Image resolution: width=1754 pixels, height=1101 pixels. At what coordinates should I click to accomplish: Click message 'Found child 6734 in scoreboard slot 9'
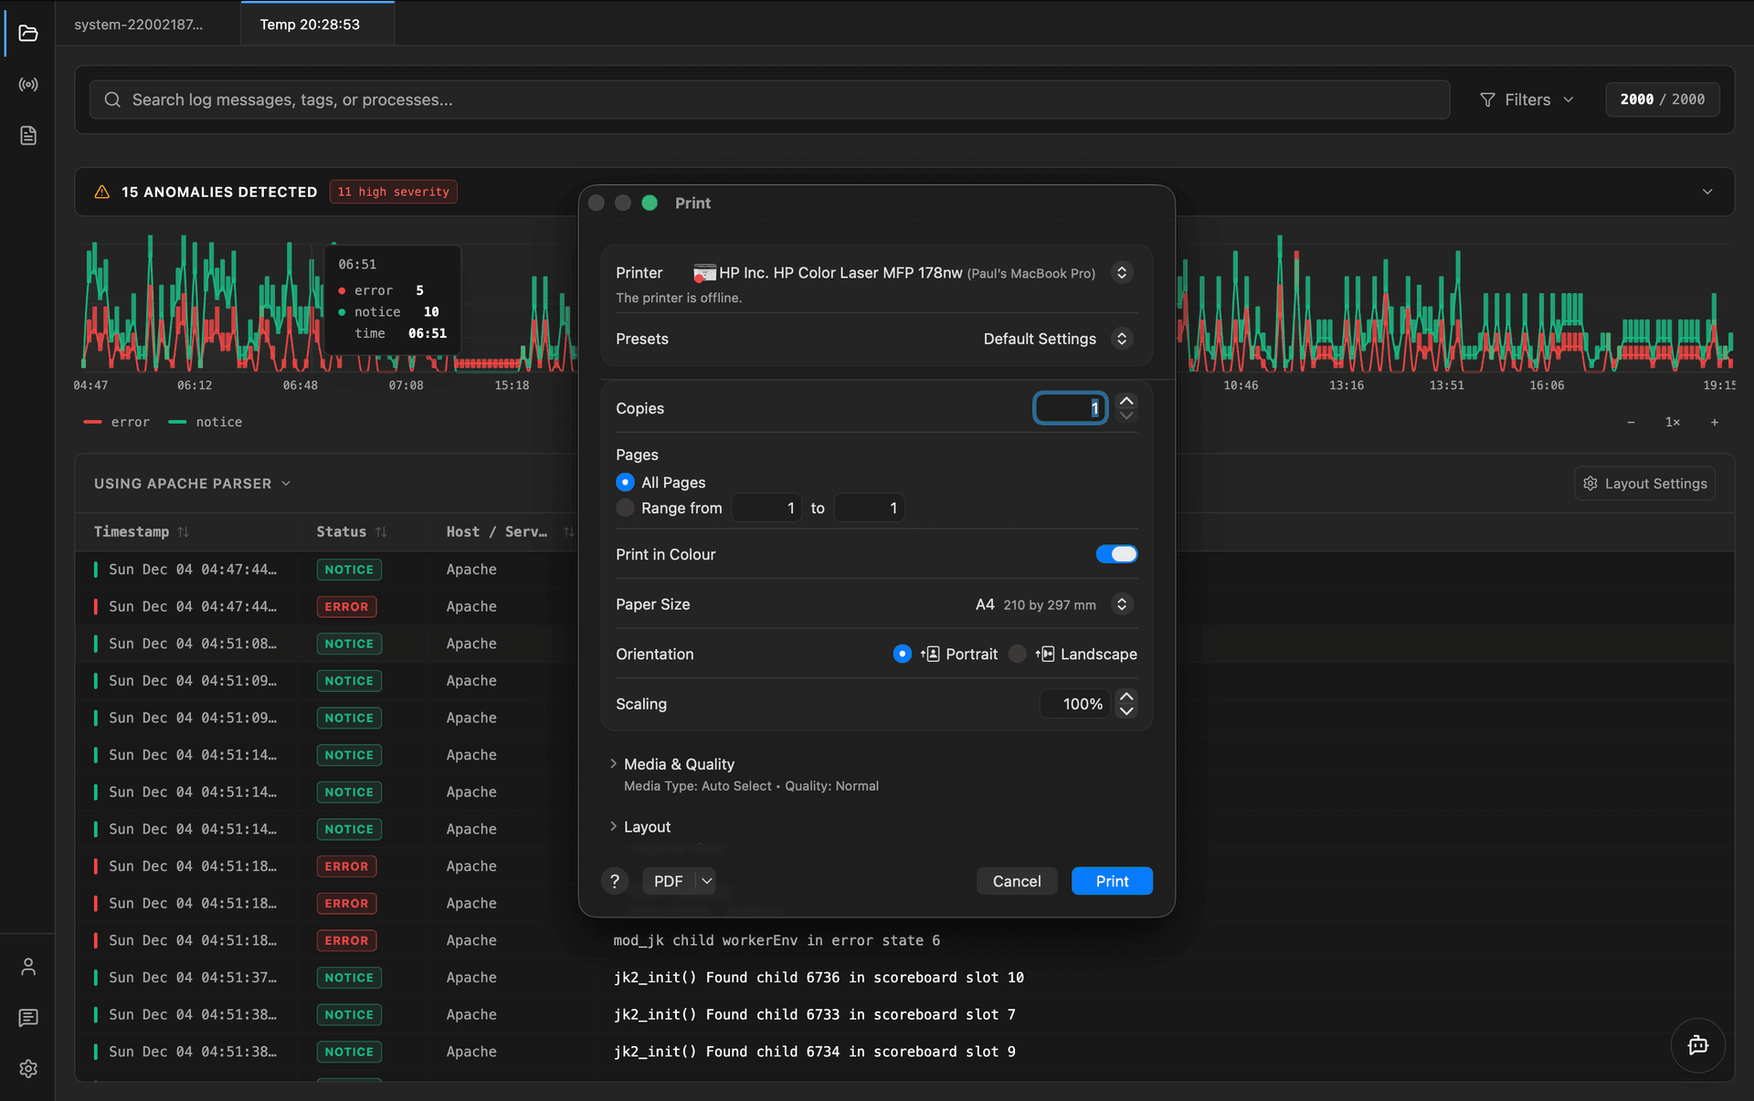[x=814, y=1052]
